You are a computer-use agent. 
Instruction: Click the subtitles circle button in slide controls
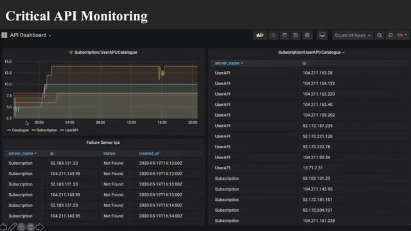(x=21, y=227)
